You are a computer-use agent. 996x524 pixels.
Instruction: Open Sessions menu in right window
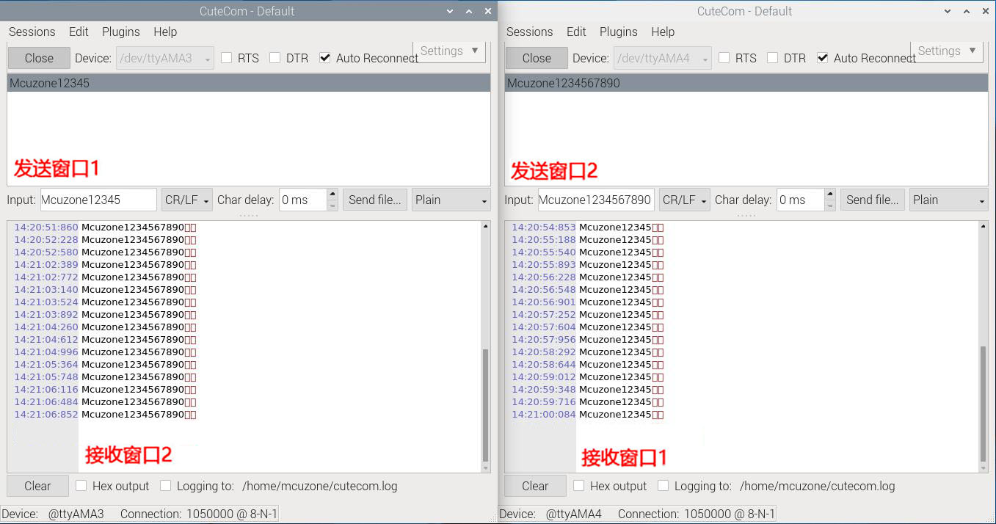click(x=529, y=32)
